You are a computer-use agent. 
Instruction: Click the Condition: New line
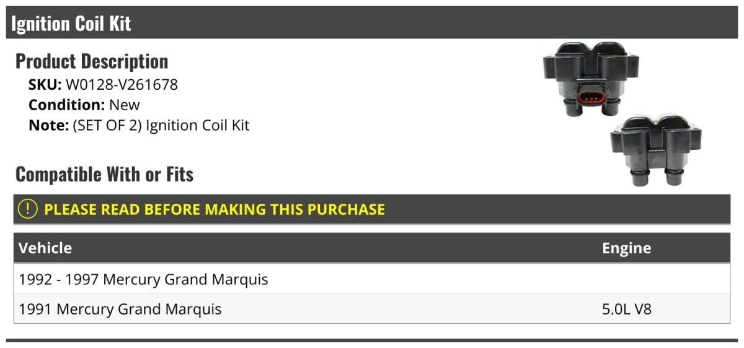[x=84, y=105]
